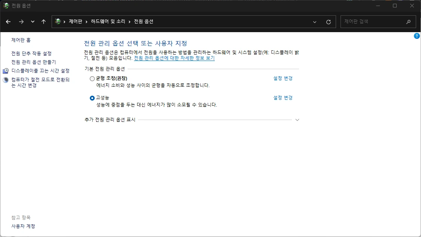The width and height of the screenshot is (421, 237).
Task: Open help via the question mark icon
Action: click(x=417, y=36)
